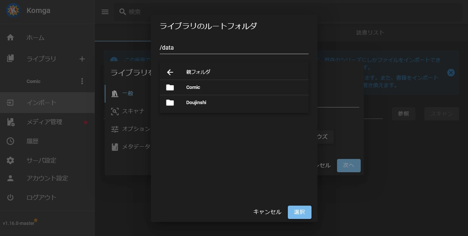The image size is (468, 236).
Task: Click the Libraries books icon
Action: pos(10,59)
